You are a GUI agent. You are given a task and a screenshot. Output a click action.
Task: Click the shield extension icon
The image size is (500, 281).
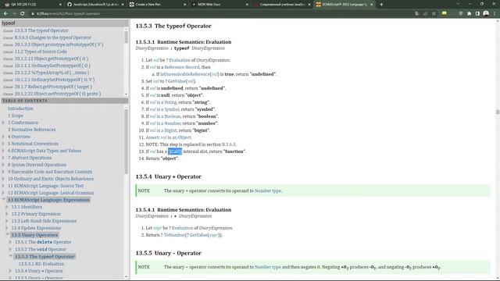point(461,14)
